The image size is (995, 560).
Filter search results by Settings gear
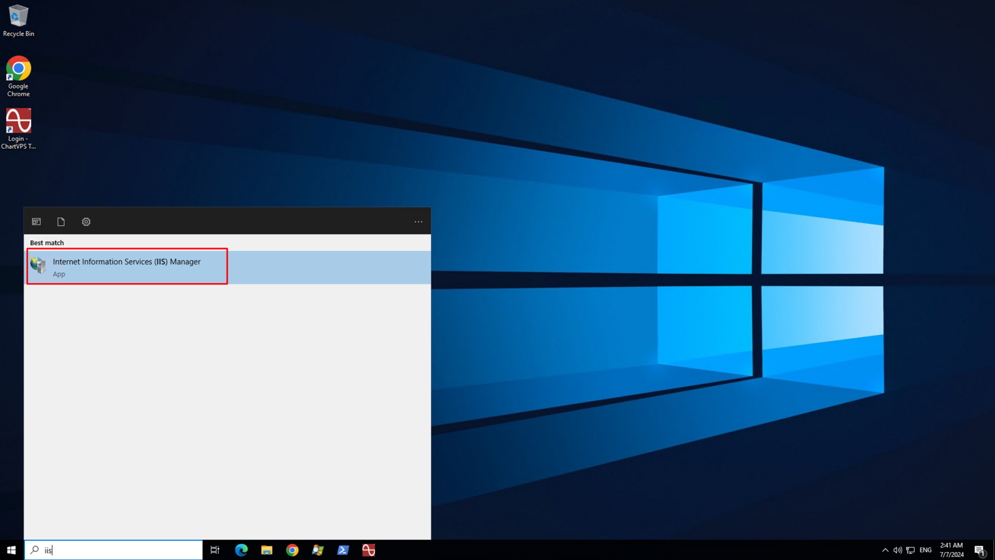click(x=86, y=222)
